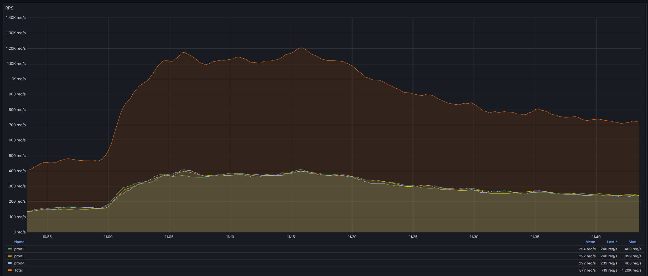648x276 pixels.
Task: Click the 11:00 time axis label
Action: (108, 237)
